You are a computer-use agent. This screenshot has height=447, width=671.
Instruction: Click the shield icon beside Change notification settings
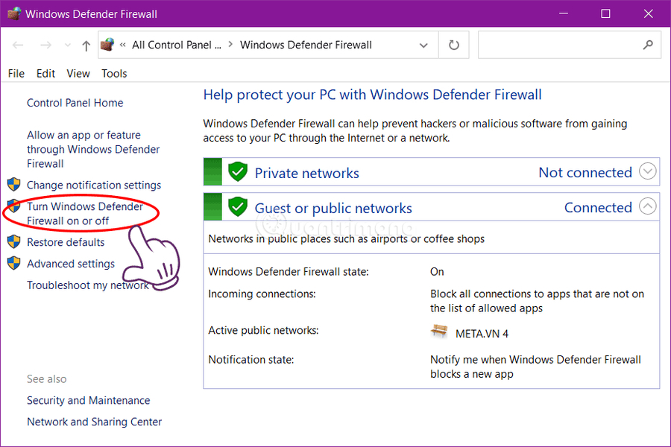13,185
